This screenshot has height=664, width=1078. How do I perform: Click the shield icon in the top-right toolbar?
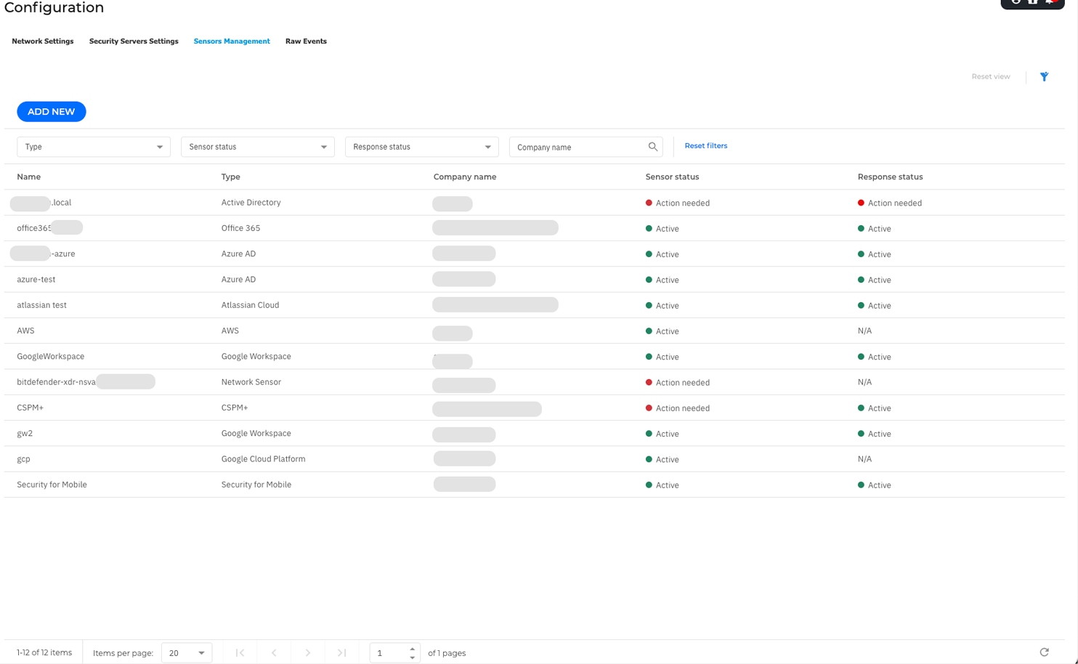click(1033, 3)
